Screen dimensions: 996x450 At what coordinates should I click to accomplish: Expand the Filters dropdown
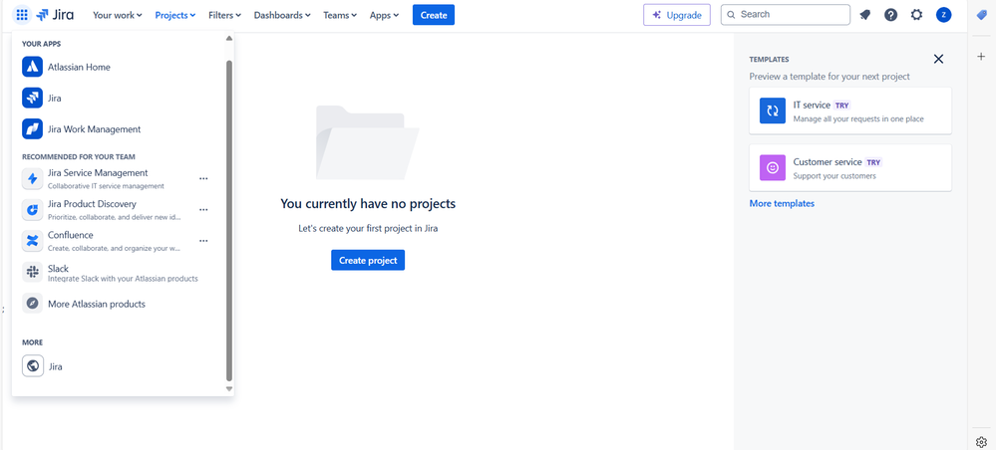[x=225, y=15]
